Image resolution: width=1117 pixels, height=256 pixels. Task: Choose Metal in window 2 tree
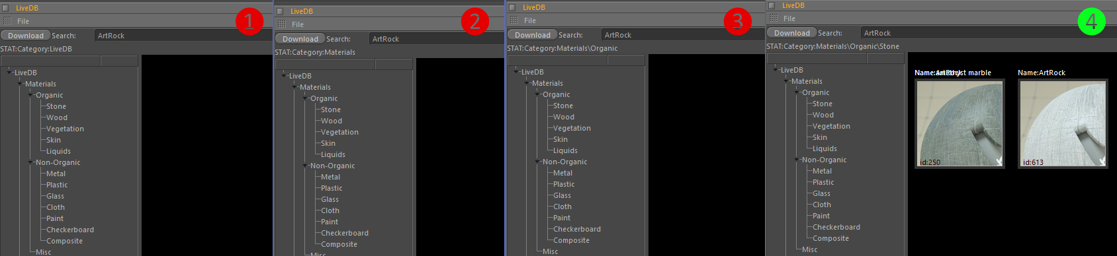pyautogui.click(x=331, y=177)
